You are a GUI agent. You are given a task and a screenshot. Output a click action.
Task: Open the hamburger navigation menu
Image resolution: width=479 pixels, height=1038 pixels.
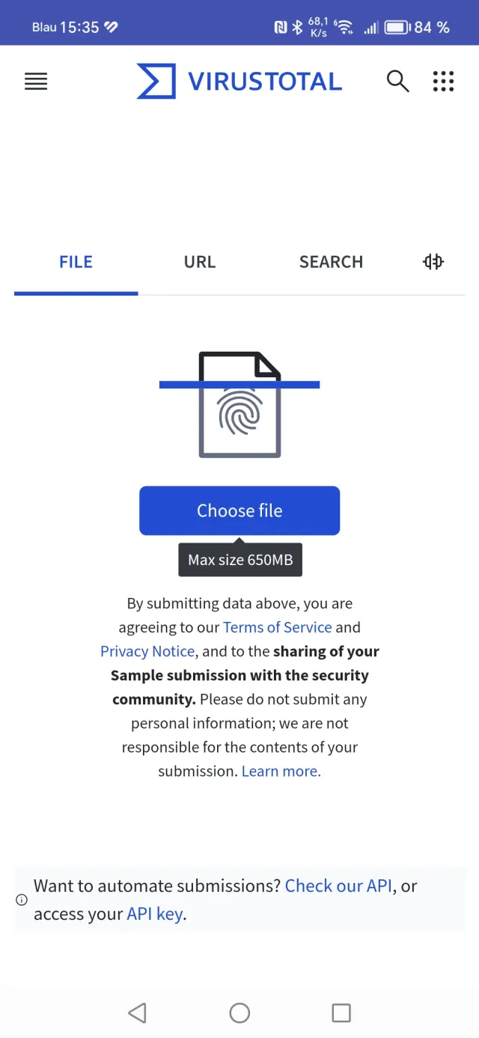point(36,82)
